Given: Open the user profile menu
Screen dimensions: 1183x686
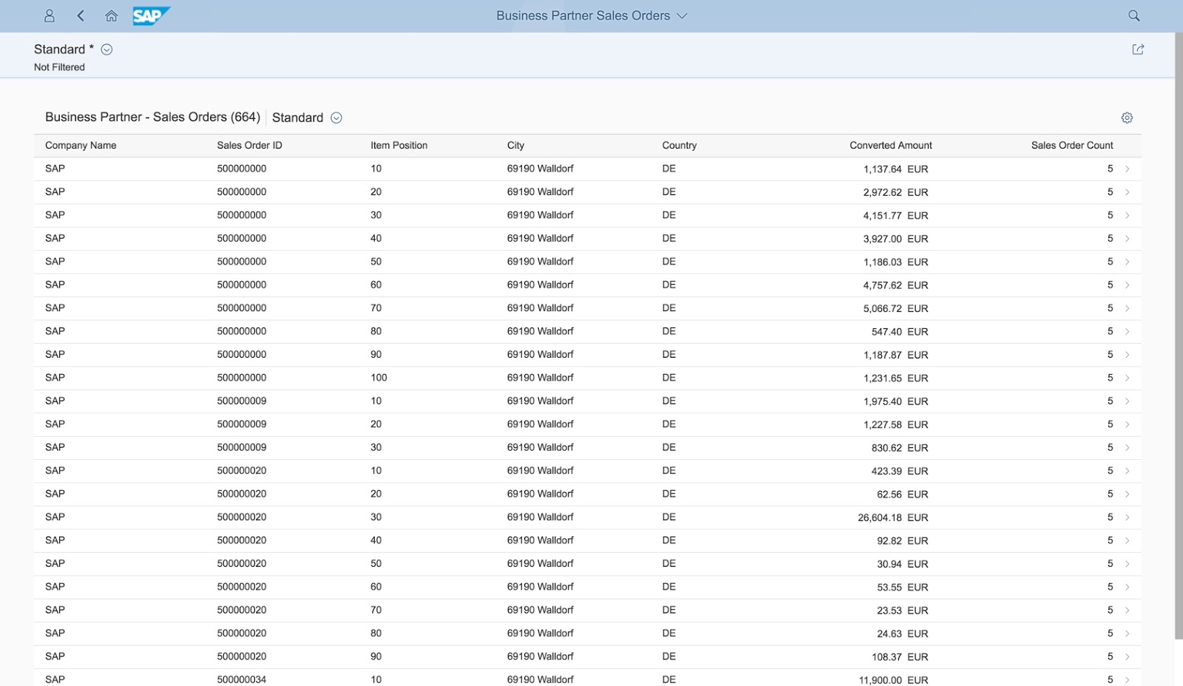Looking at the screenshot, I should point(50,16).
